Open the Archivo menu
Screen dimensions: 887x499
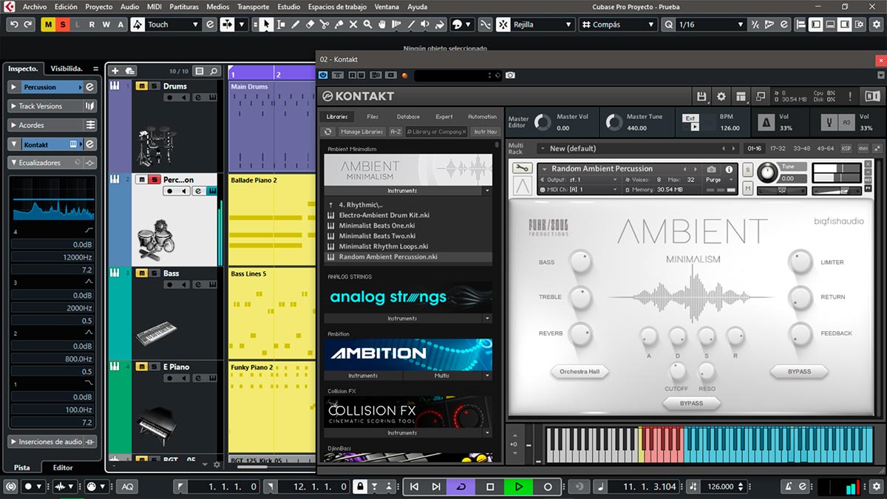point(35,7)
